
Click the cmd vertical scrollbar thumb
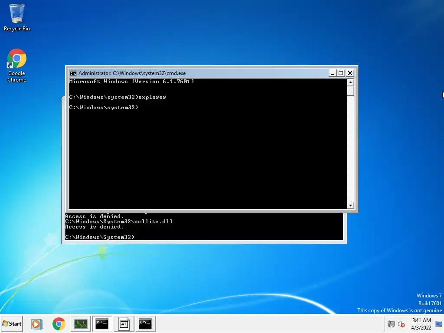(x=350, y=91)
